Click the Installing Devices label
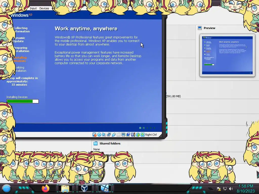Viewport: 259px width, 194px height. click(17, 97)
